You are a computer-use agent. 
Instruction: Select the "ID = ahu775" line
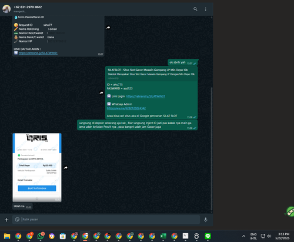[x=115, y=85]
